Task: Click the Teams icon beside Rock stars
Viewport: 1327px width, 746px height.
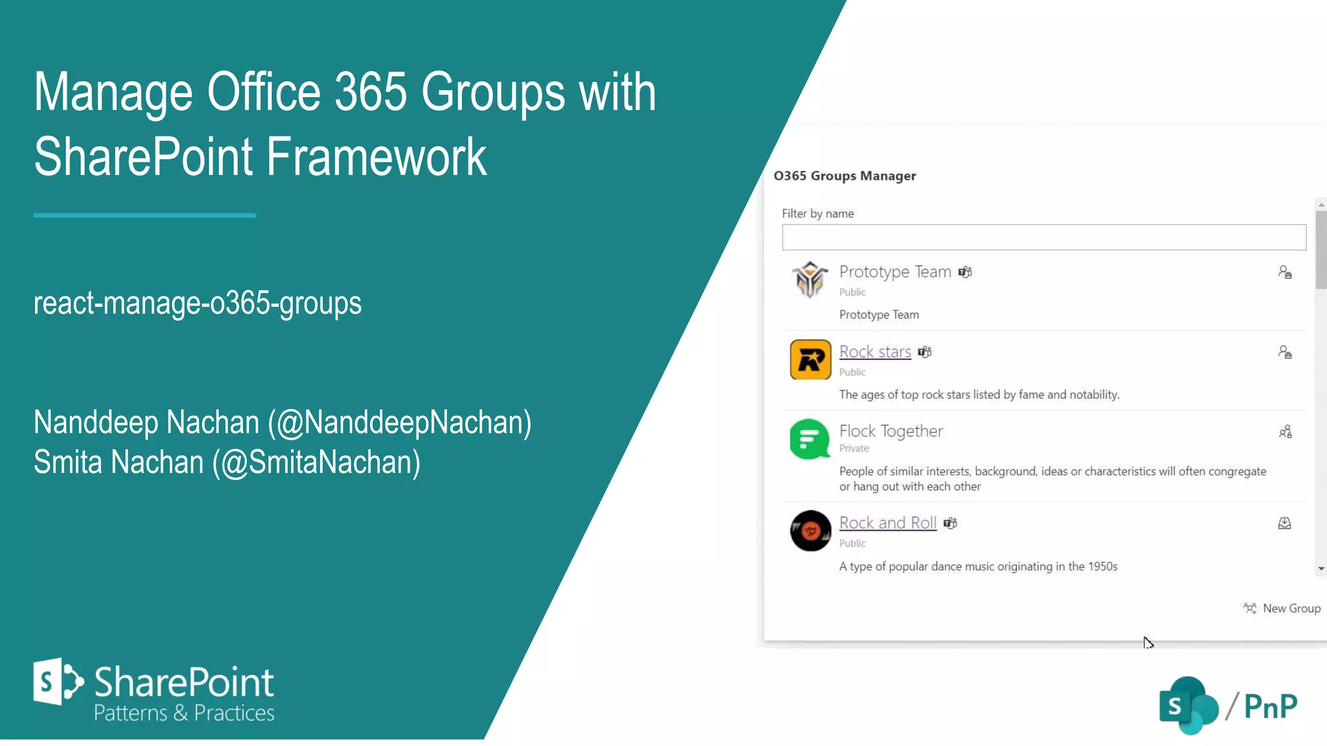Action: tap(925, 352)
